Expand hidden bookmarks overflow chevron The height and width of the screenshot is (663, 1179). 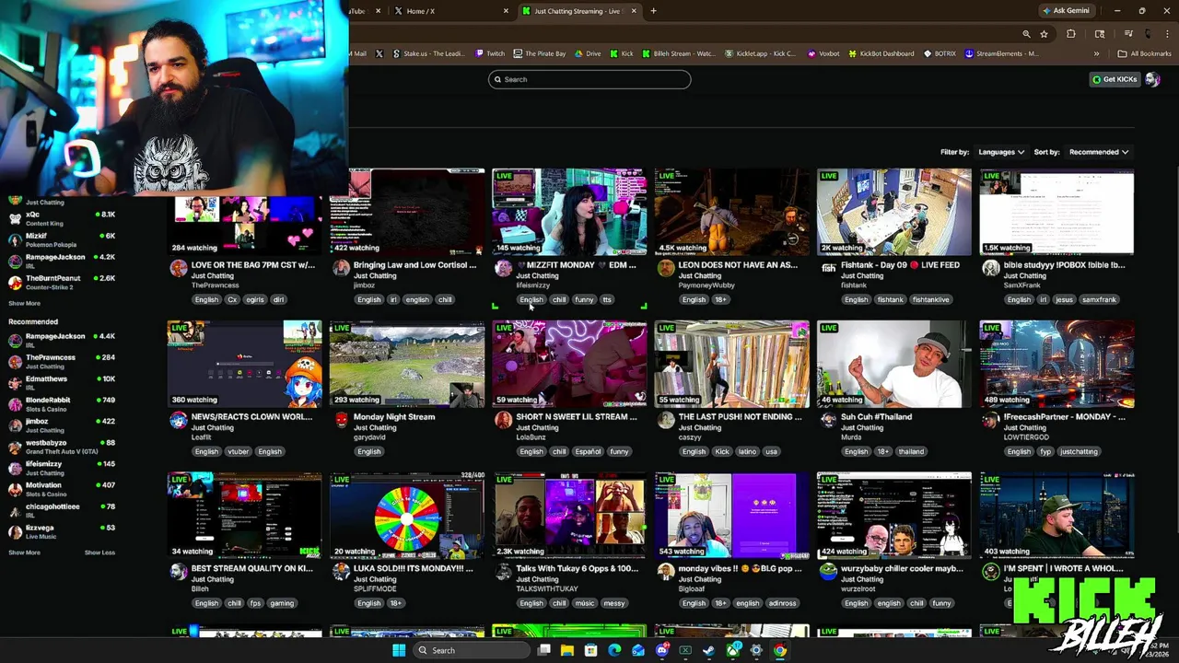click(x=1096, y=53)
